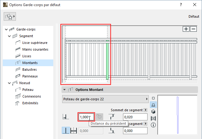The height and width of the screenshot is (139, 202).
Task: Open Extrémités settings
Action: point(30,103)
